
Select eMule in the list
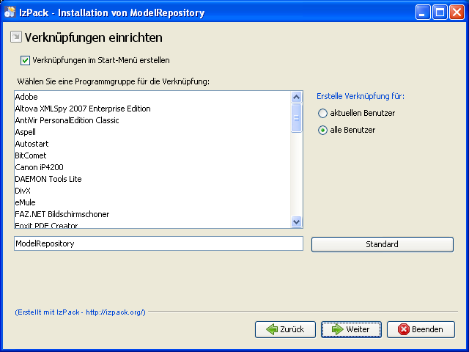(x=152, y=202)
